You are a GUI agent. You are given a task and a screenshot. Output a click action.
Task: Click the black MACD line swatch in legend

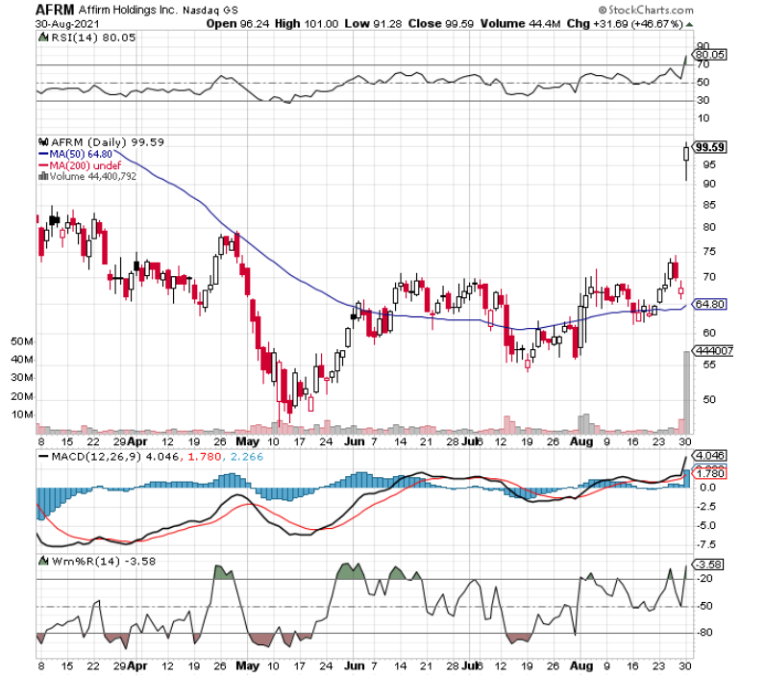pos(43,457)
